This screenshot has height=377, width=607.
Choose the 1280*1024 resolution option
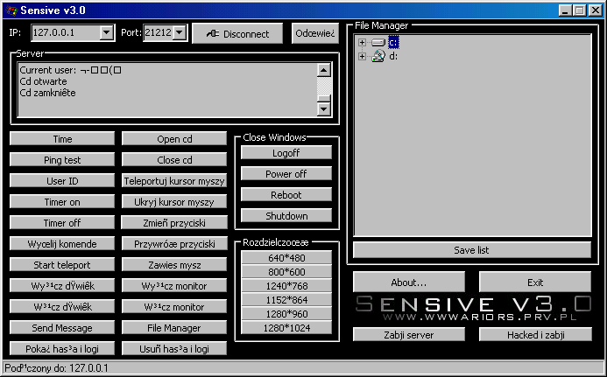[284, 327]
